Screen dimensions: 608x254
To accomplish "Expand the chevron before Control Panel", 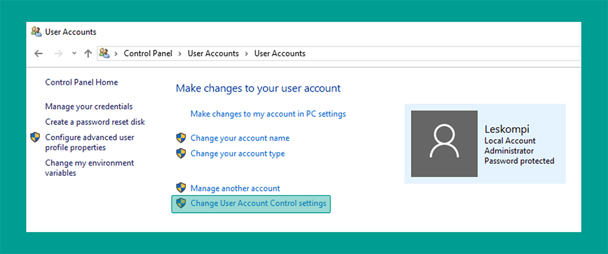I will tap(116, 53).
